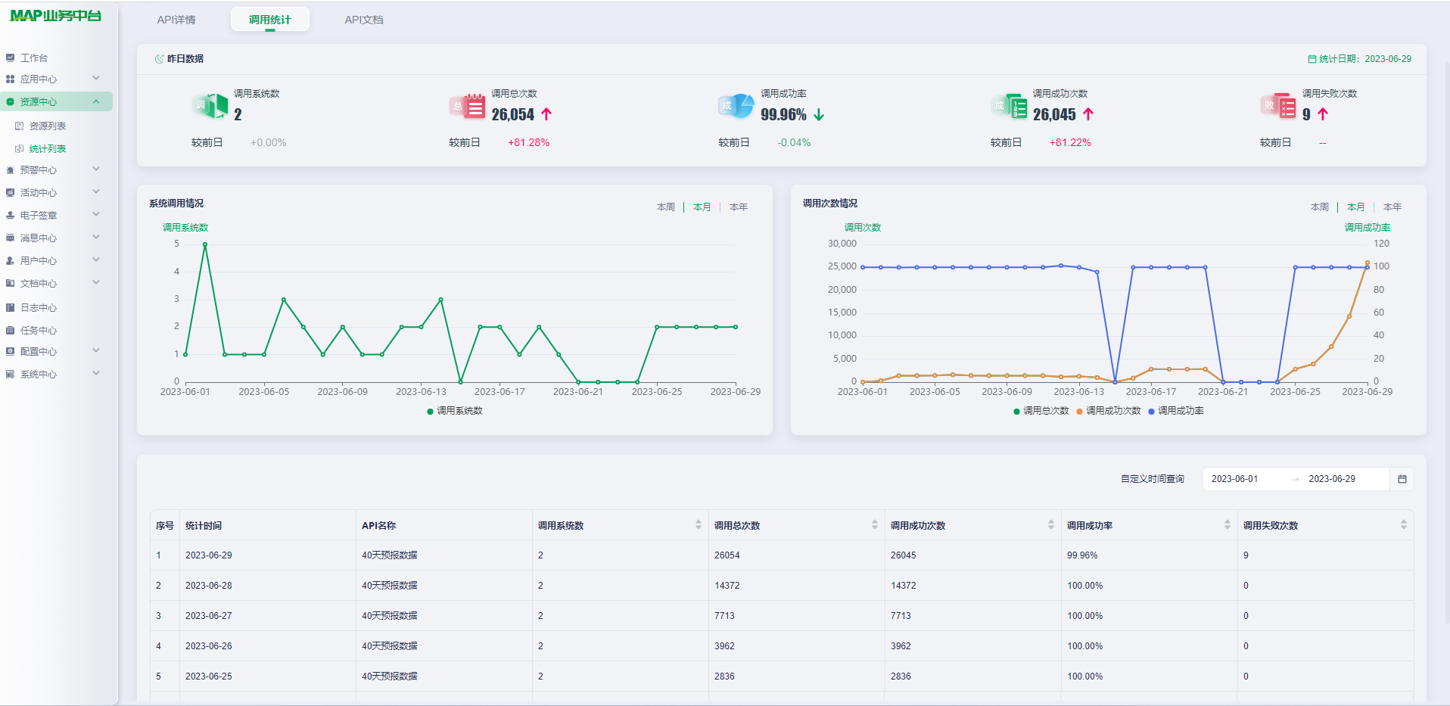The height and width of the screenshot is (706, 1450).
Task: Open 统计列表 in sidebar
Action: 48,149
